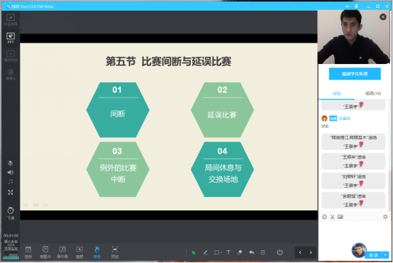
Task: Clear annotations with the trash icon
Action: (262, 252)
